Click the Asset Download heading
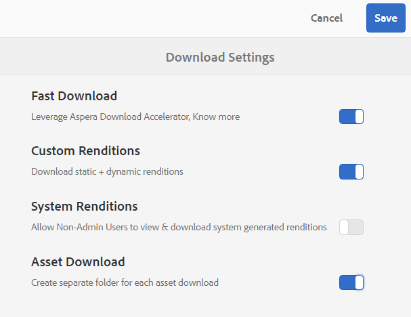Viewport: 411px width, 317px height. [78, 262]
